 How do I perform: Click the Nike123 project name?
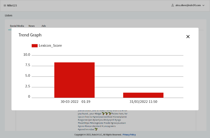12,5
